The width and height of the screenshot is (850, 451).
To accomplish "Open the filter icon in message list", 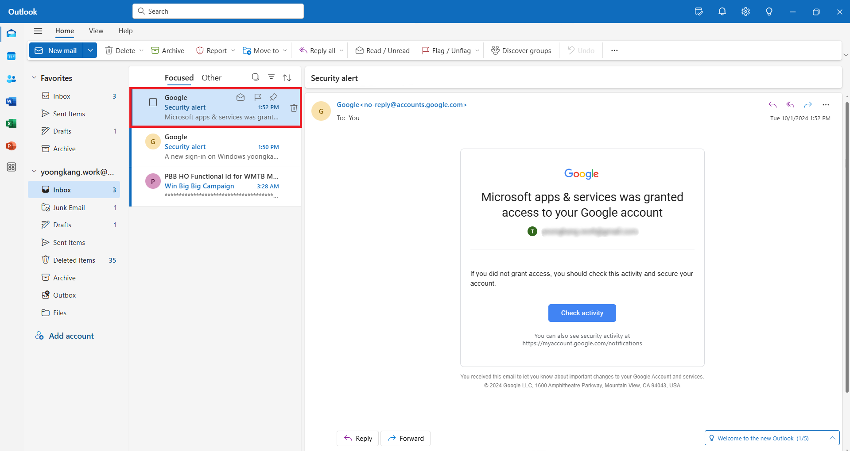I will coord(271,77).
